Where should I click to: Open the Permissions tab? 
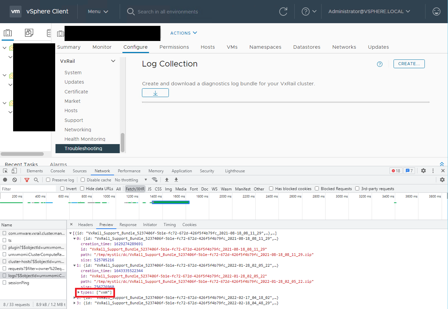[174, 47]
